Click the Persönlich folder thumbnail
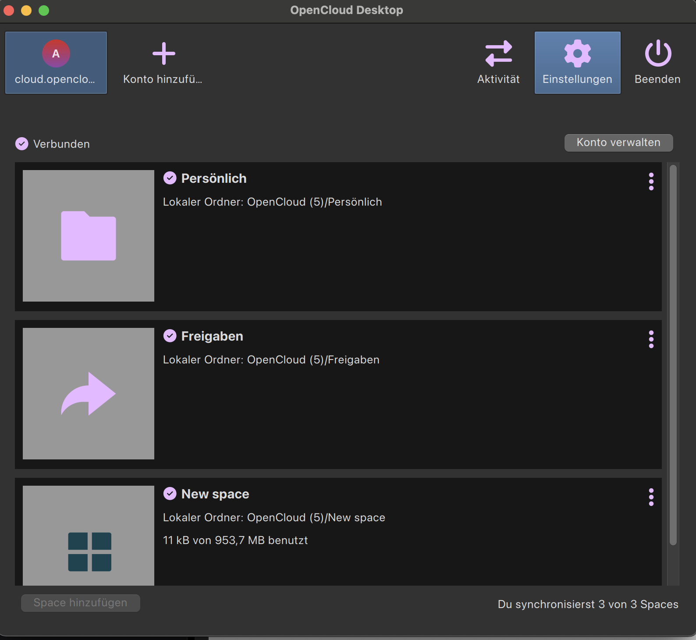 pos(89,236)
